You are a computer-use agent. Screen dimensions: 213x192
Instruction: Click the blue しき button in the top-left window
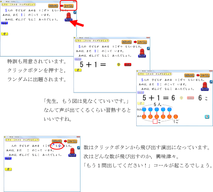(4, 23)
